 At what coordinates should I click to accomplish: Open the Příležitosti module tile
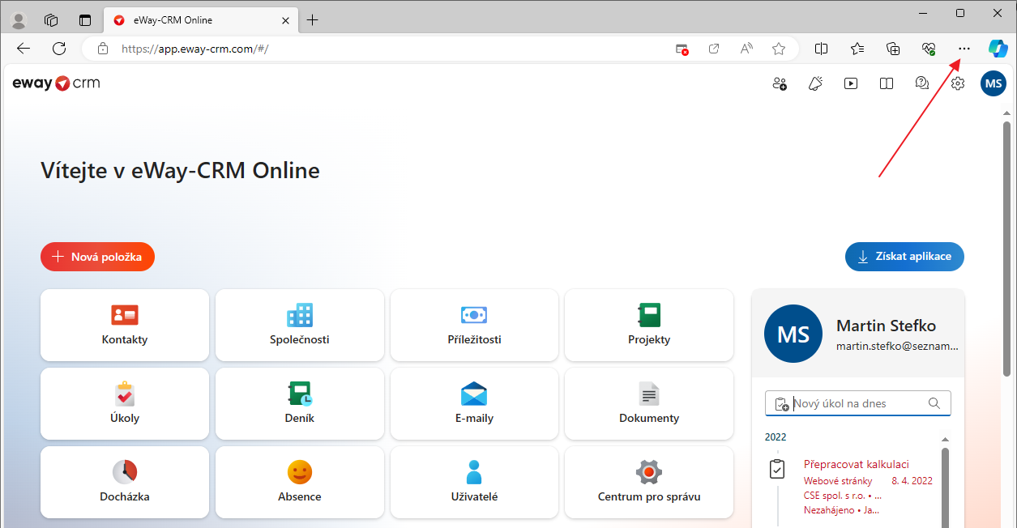474,326
